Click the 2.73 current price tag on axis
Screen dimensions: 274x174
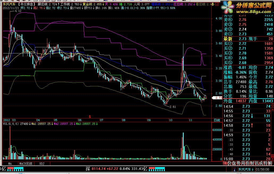click(217, 98)
